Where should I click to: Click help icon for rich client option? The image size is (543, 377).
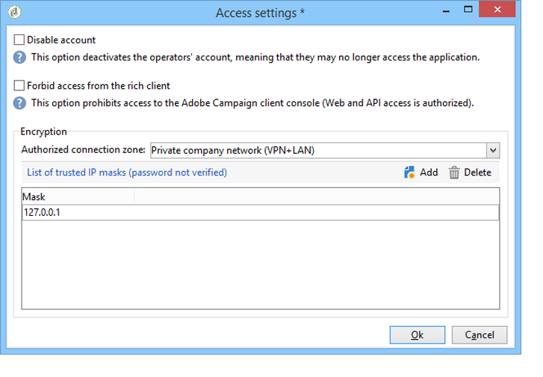(x=20, y=102)
